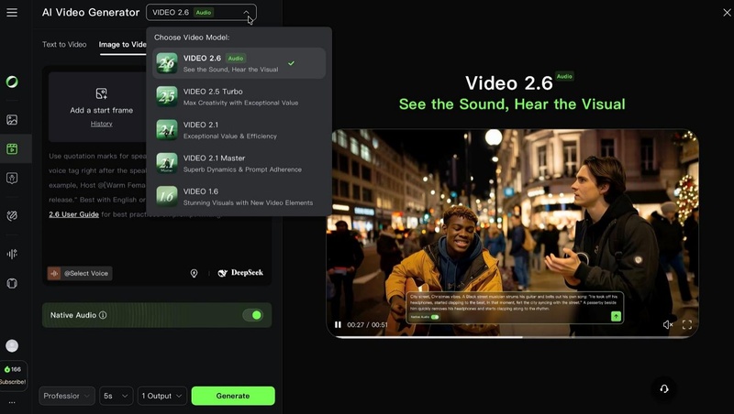Expand the Professional mode dropdown
This screenshot has width=734, height=414.
click(x=67, y=396)
